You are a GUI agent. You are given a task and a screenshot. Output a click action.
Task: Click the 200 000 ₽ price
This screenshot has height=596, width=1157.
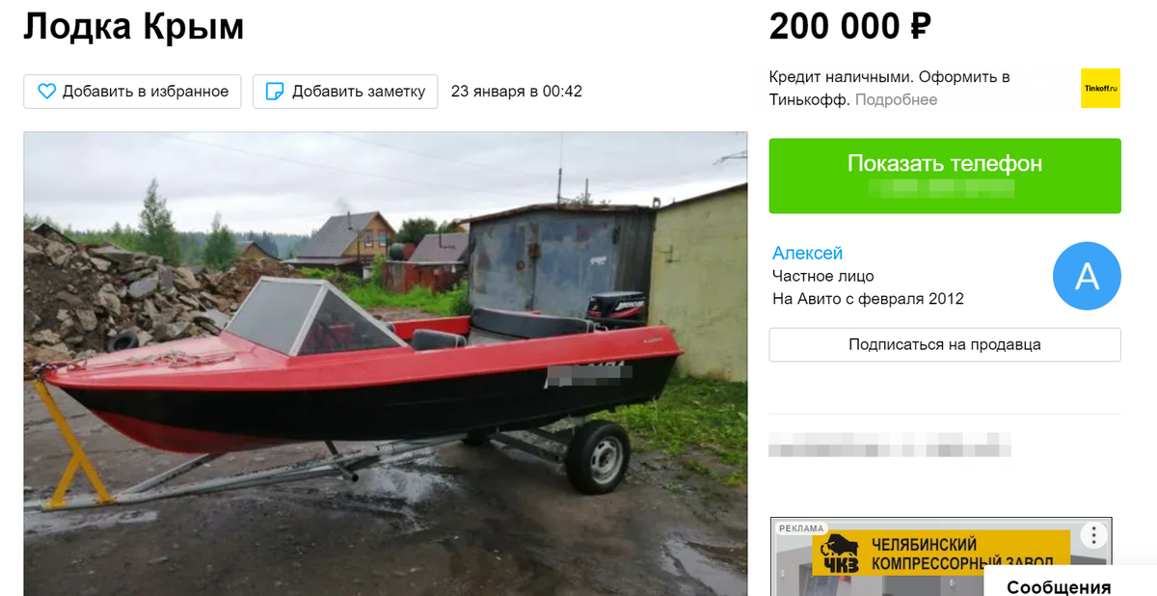(849, 26)
